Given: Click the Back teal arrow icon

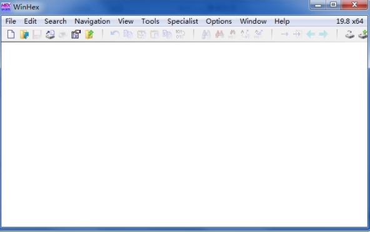Looking at the screenshot, I should coord(311,34).
